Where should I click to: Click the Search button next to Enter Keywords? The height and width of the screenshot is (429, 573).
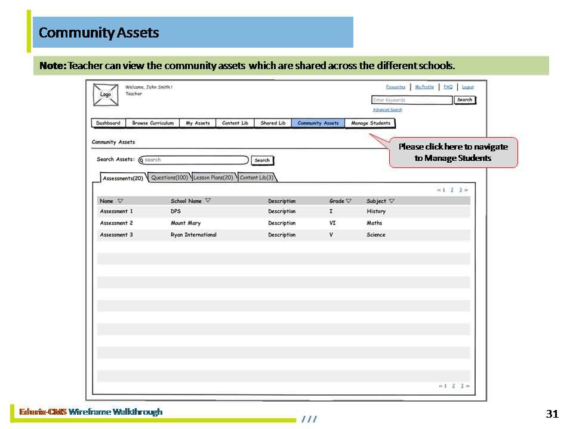click(464, 100)
